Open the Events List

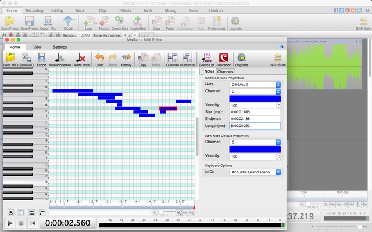point(206,59)
